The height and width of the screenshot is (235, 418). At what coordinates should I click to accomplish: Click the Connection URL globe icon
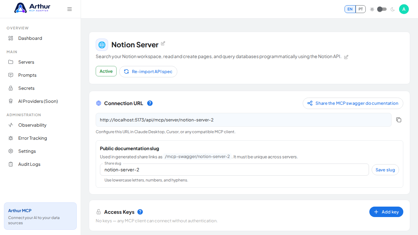click(99, 103)
